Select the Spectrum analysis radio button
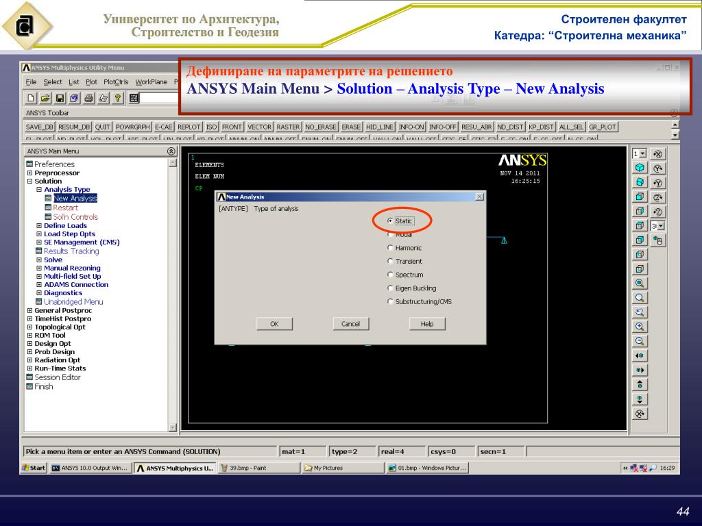Viewport: 702px width, 526px height. pyautogui.click(x=390, y=274)
